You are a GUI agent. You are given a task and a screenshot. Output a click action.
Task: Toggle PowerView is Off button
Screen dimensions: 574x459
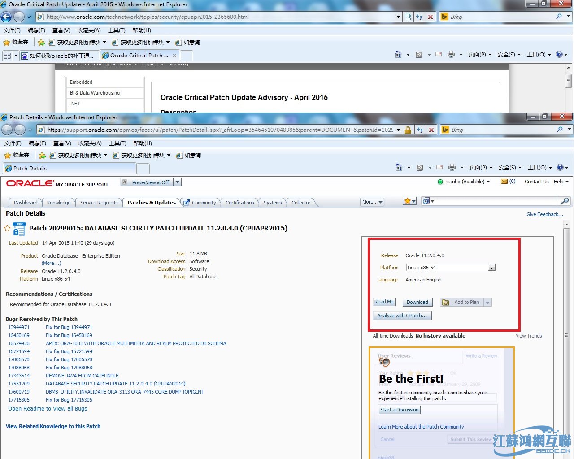(147, 182)
